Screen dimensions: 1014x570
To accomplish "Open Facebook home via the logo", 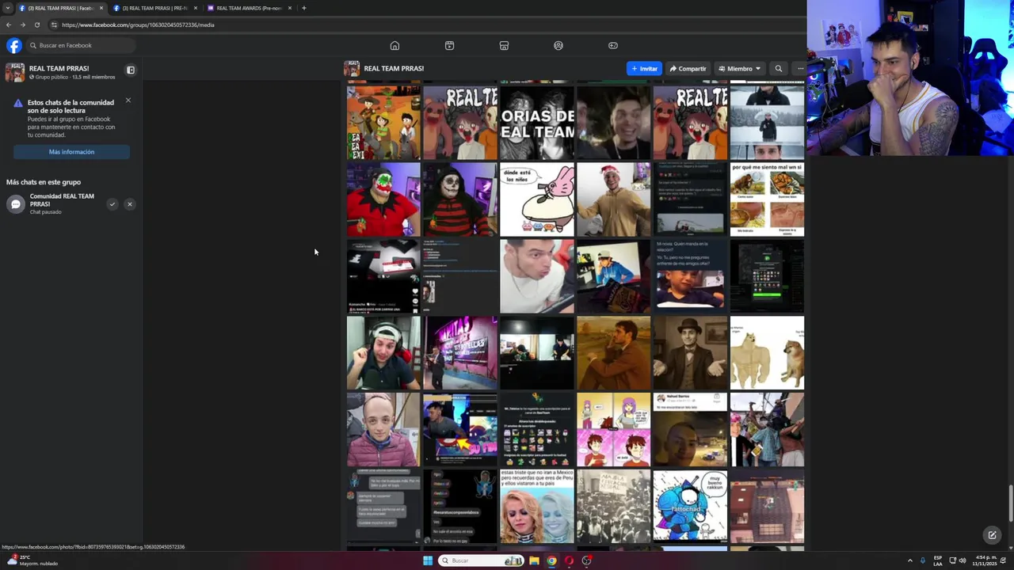I will point(14,45).
